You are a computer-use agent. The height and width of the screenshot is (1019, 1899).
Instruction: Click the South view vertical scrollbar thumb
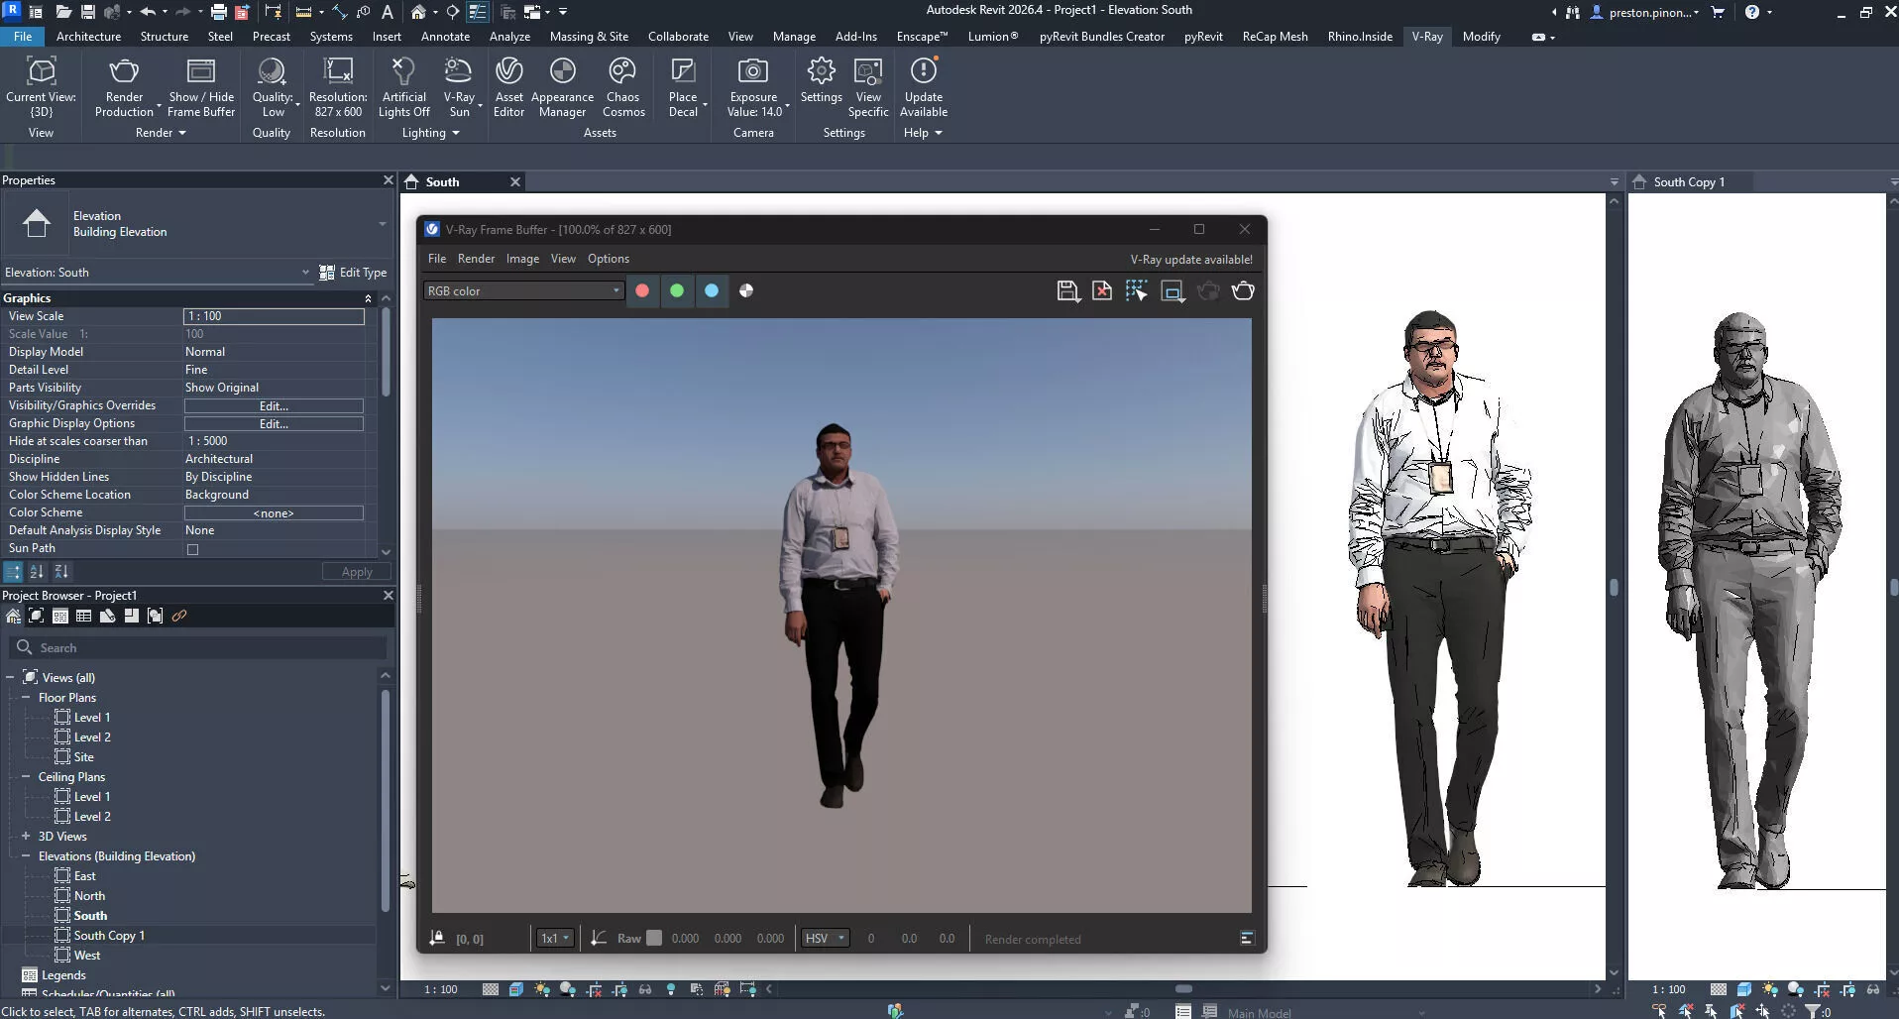pyautogui.click(x=1614, y=587)
